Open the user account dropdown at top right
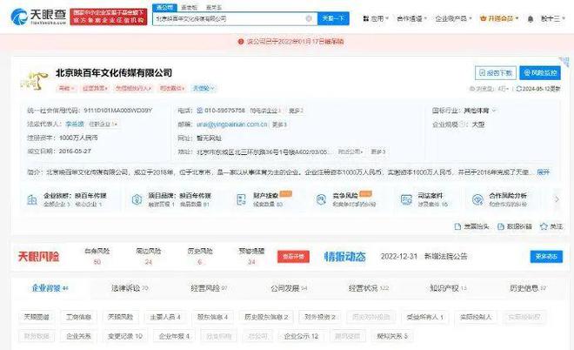 [553, 18]
